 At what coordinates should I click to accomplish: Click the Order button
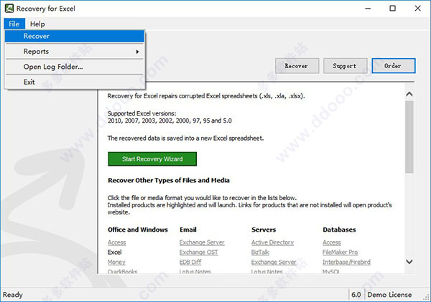[394, 66]
